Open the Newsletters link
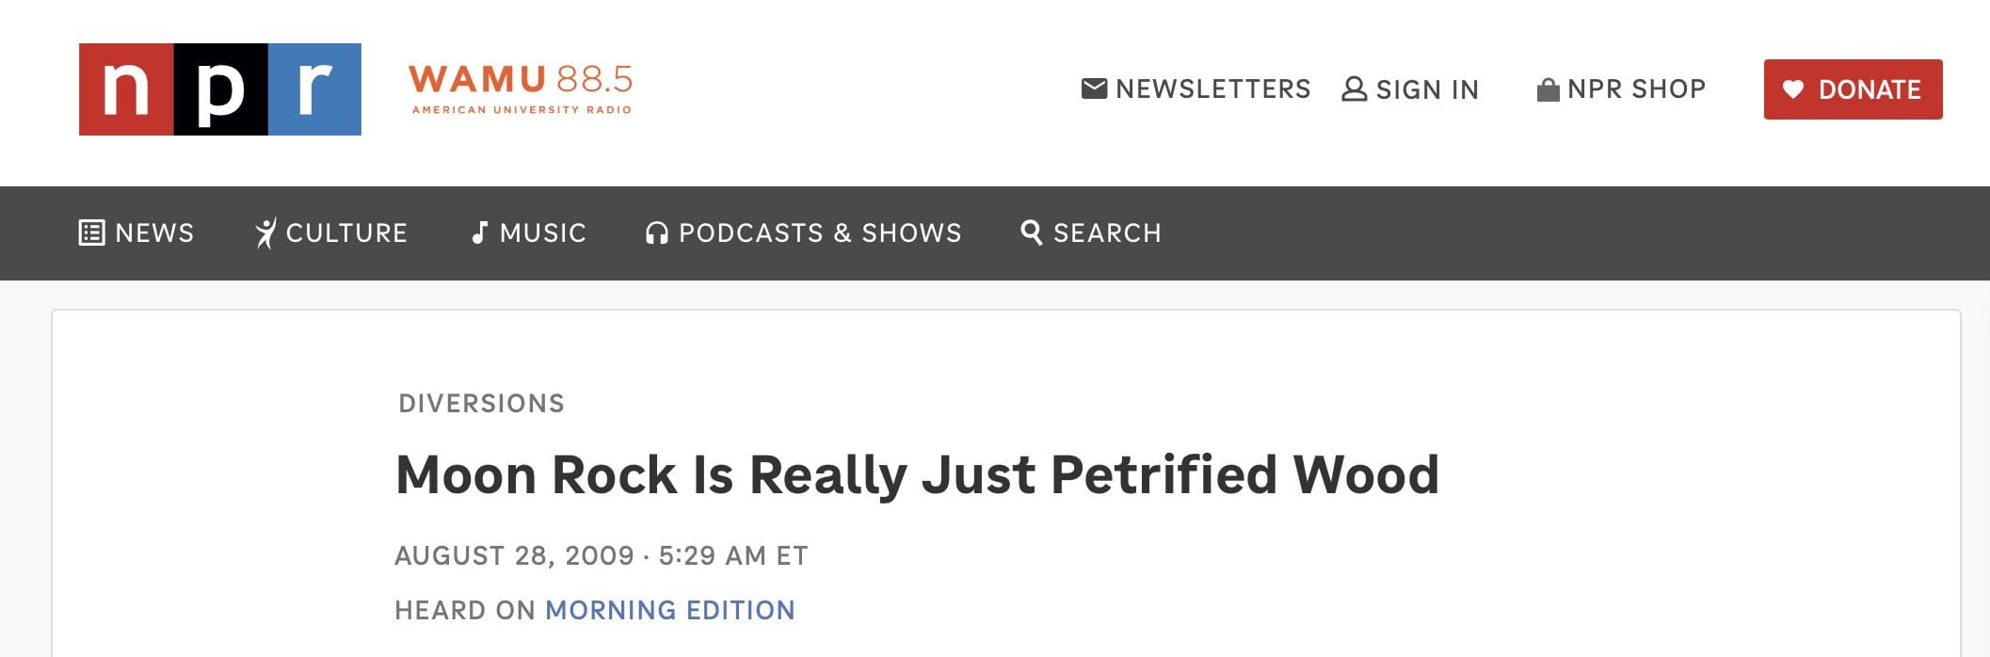 [x=1212, y=89]
